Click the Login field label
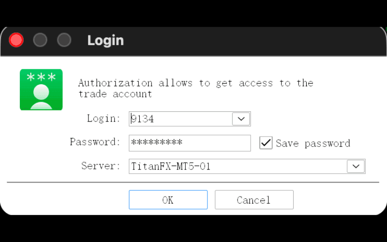This screenshot has width=387, height=242. (104, 118)
